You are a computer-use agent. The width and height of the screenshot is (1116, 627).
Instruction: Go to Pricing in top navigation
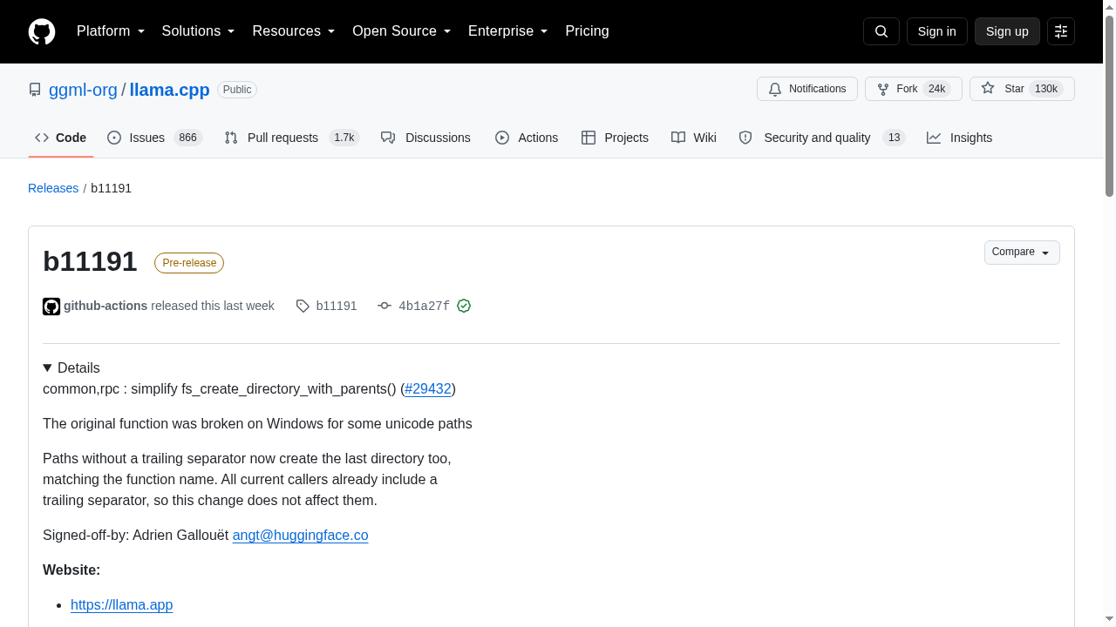[x=587, y=31]
